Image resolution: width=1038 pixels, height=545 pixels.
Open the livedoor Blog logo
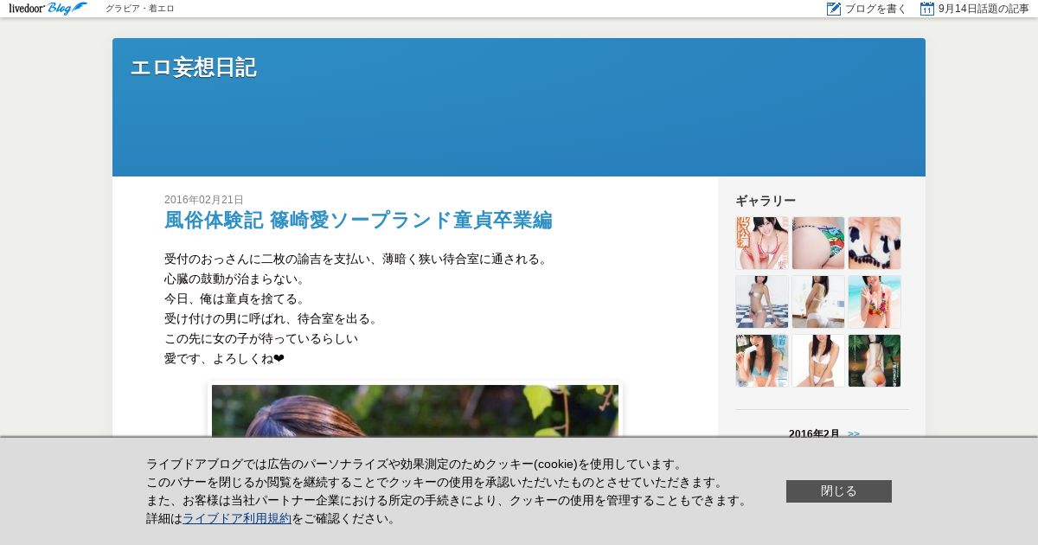pyautogui.click(x=48, y=9)
